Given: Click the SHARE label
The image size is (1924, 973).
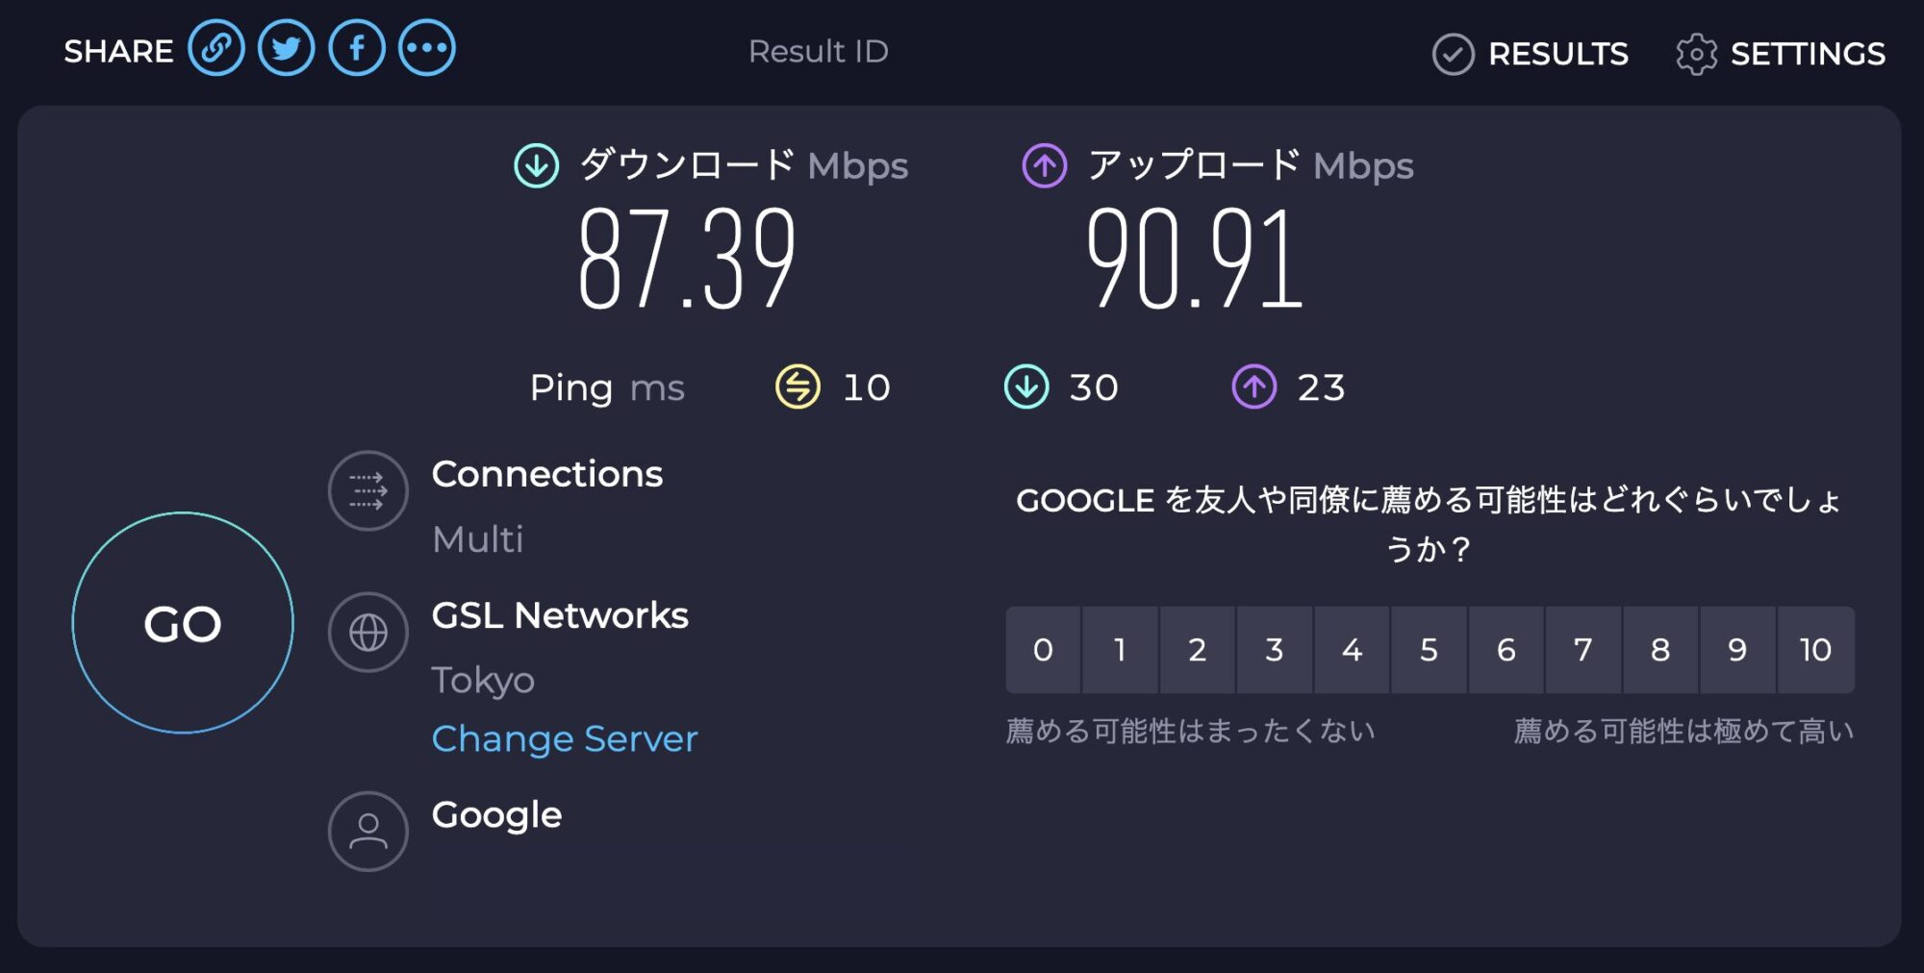Looking at the screenshot, I should 118,50.
